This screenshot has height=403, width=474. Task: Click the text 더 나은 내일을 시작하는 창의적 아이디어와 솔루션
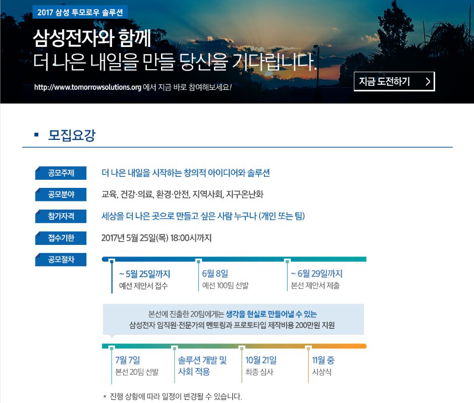coord(186,173)
